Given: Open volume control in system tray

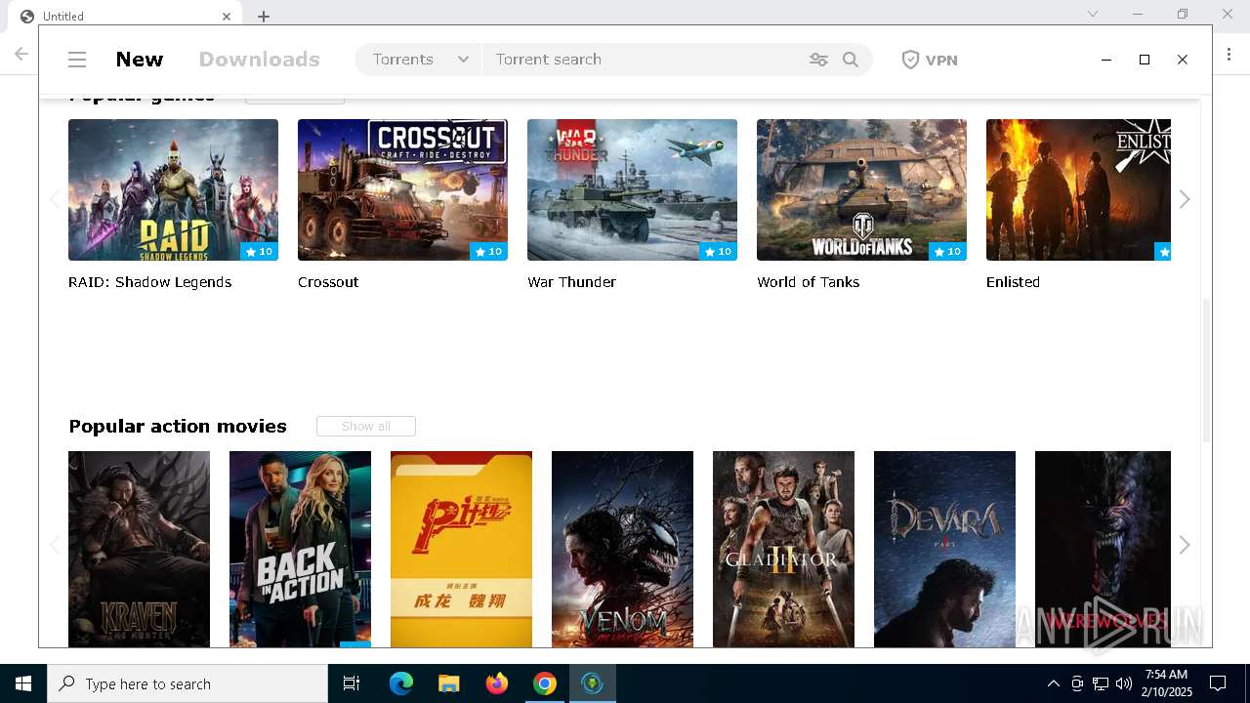Looking at the screenshot, I should click(x=1124, y=683).
